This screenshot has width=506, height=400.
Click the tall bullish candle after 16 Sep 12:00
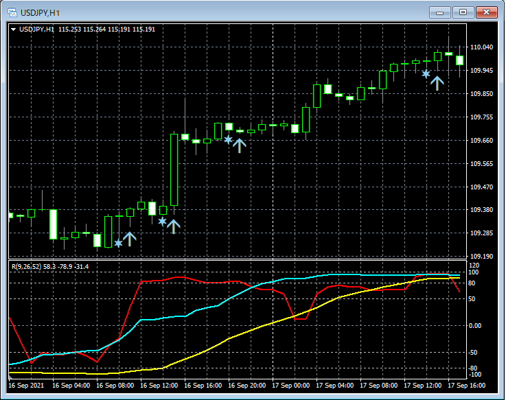point(174,169)
